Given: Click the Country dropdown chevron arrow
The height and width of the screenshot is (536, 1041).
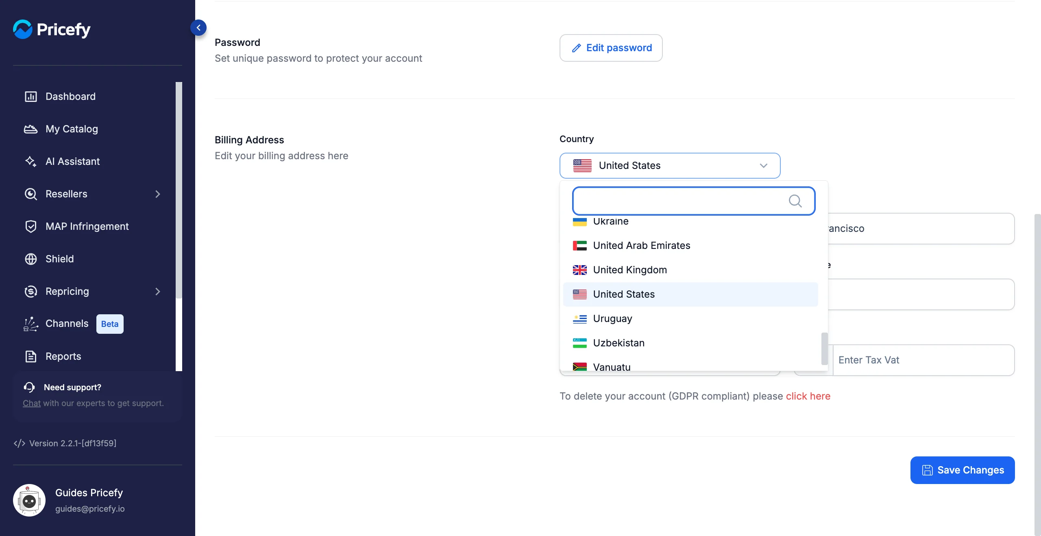Looking at the screenshot, I should (763, 166).
